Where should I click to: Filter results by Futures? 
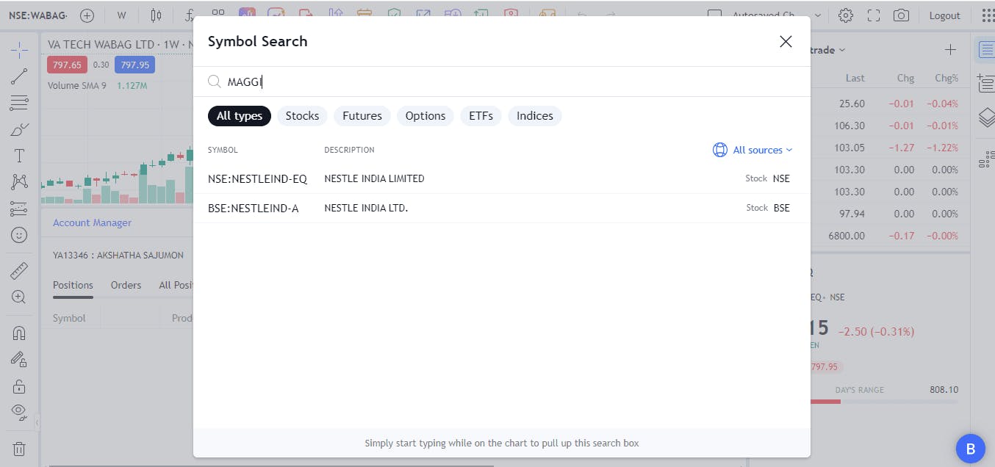362,116
